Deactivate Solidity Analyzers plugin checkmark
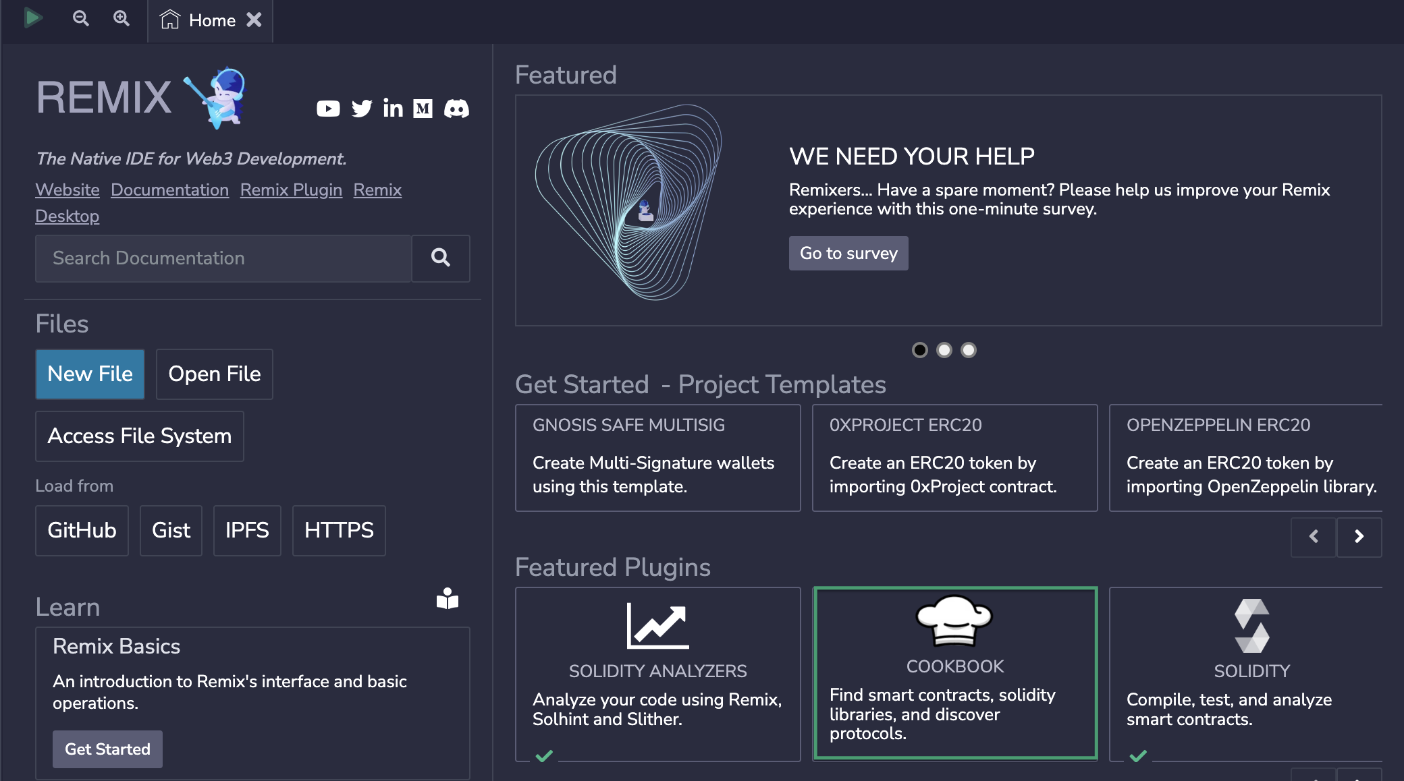Image resolution: width=1404 pixels, height=781 pixels. click(x=543, y=757)
